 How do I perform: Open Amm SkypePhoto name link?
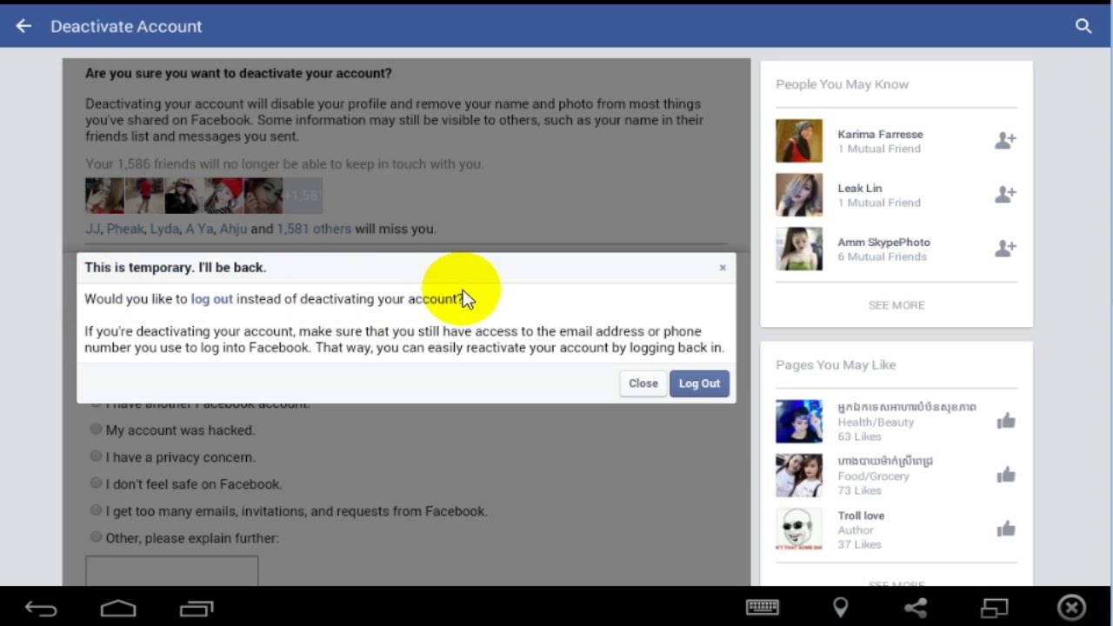[883, 243]
